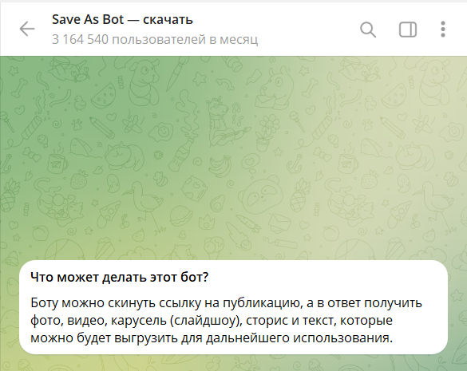The height and width of the screenshot is (371, 467).
Task: Click the avocado doodle in background
Action: (218, 203)
